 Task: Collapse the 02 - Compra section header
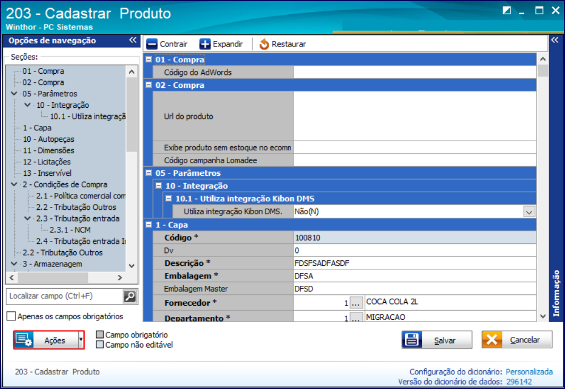tap(149, 85)
